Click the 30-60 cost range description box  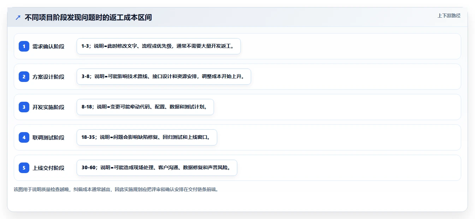157,168
